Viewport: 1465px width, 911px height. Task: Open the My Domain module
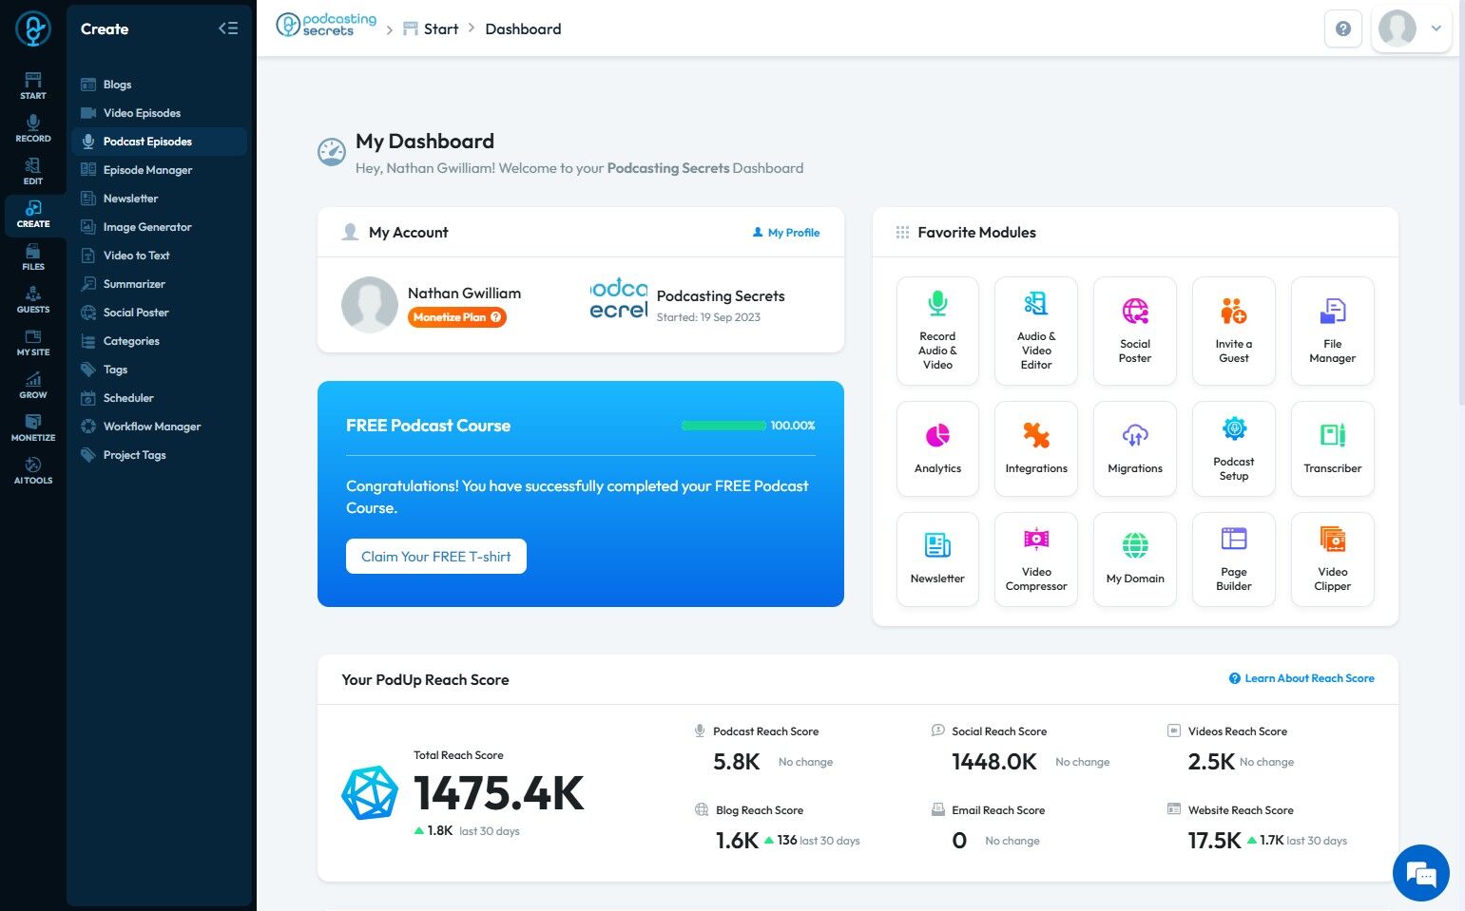point(1135,559)
